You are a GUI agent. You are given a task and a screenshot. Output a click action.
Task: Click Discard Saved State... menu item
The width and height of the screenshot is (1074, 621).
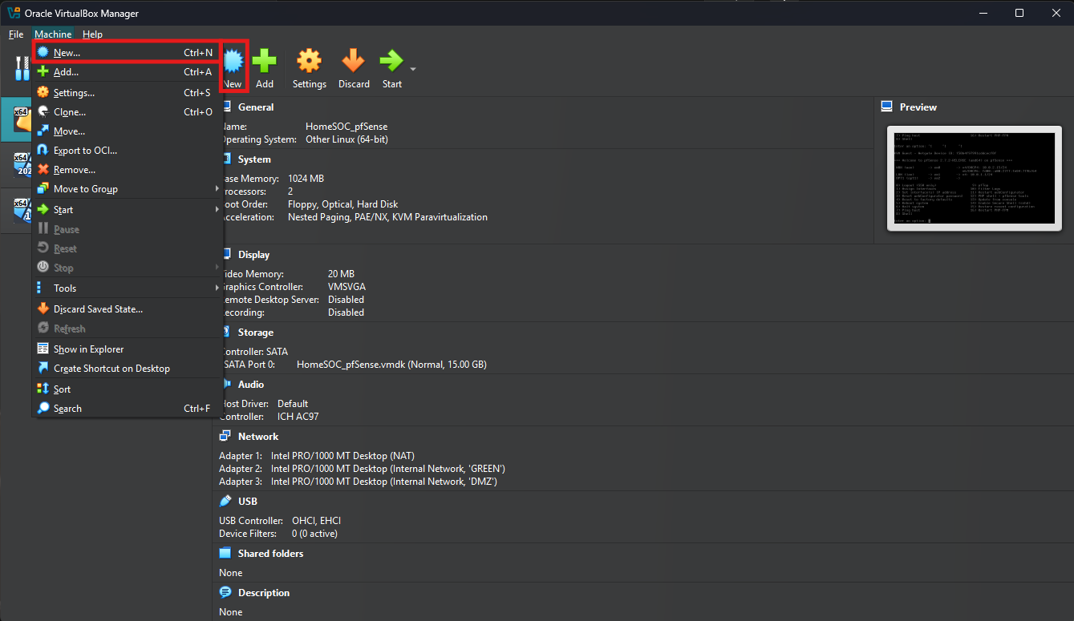click(x=98, y=309)
